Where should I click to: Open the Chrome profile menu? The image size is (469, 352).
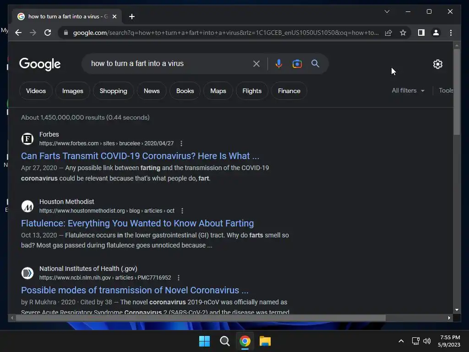pos(436,33)
